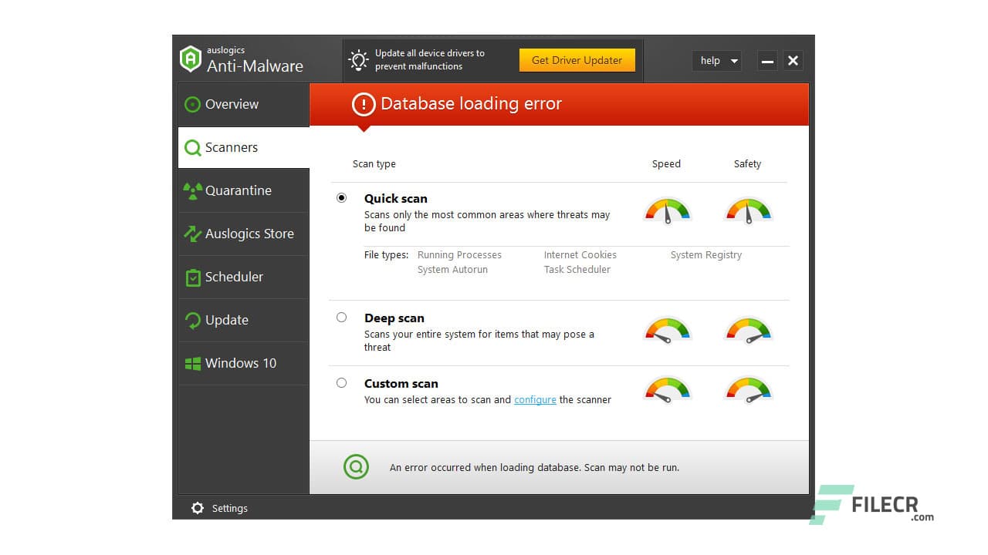
Task: Open Quarantine via the radiation icon
Action: point(192,190)
